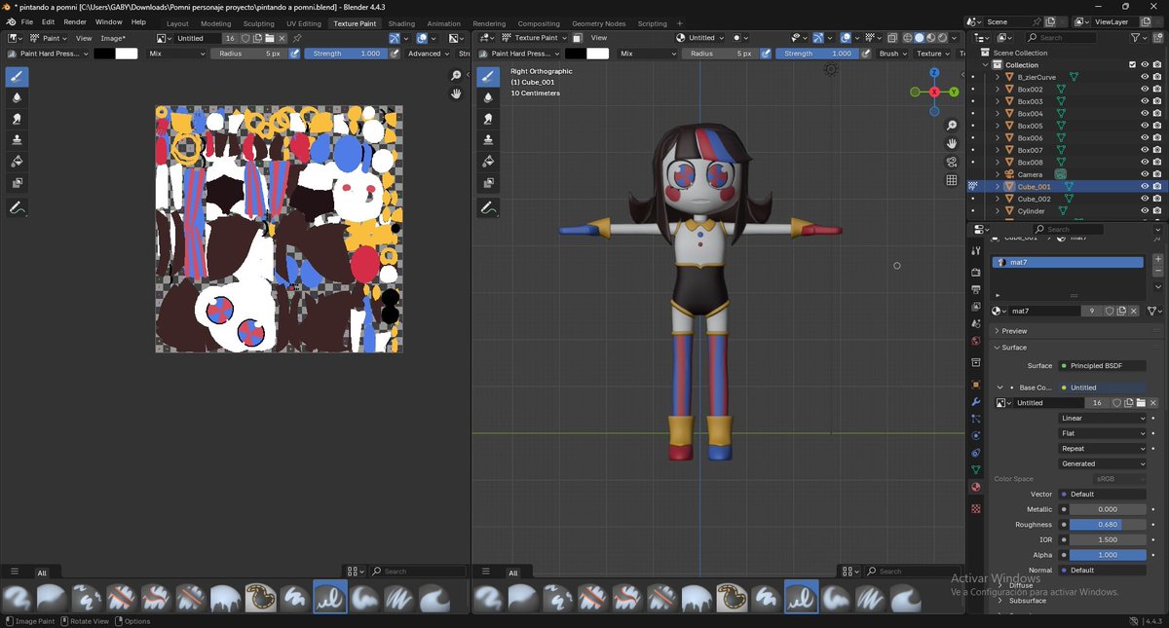
Task: Disable Cylinder in renders via camera icon
Action: click(x=1156, y=211)
